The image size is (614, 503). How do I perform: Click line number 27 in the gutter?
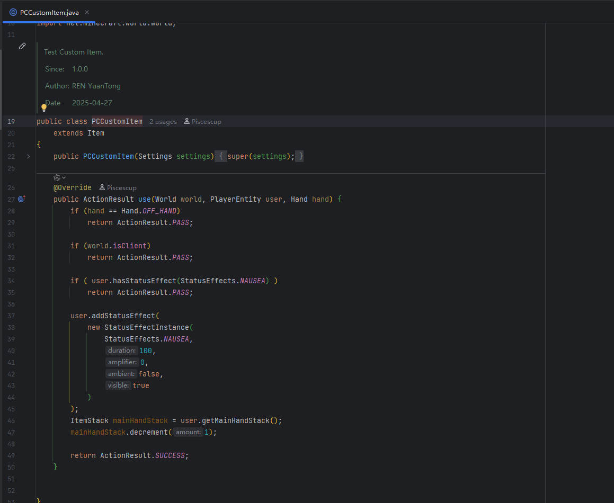coord(11,199)
